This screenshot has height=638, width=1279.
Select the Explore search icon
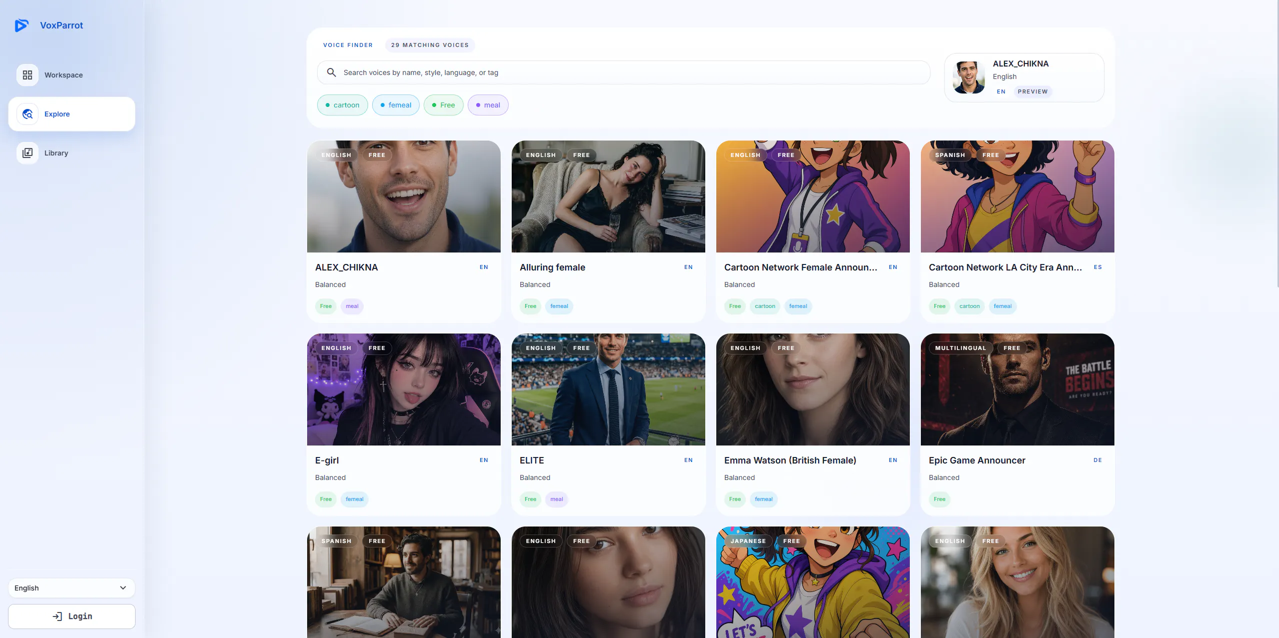(x=28, y=114)
